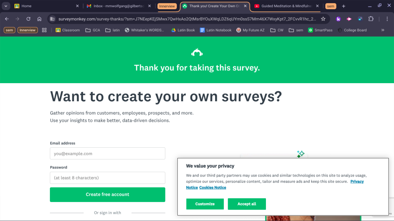Focus the Password input field
Image resolution: width=394 pixels, height=221 pixels.
point(107,178)
